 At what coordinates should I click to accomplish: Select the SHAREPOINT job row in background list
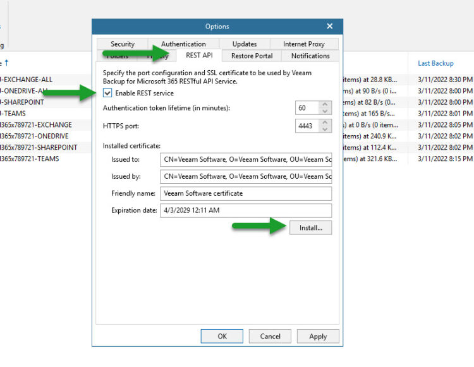[46, 102]
